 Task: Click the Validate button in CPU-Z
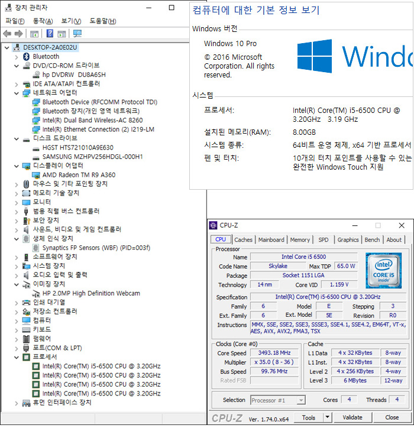(352, 417)
